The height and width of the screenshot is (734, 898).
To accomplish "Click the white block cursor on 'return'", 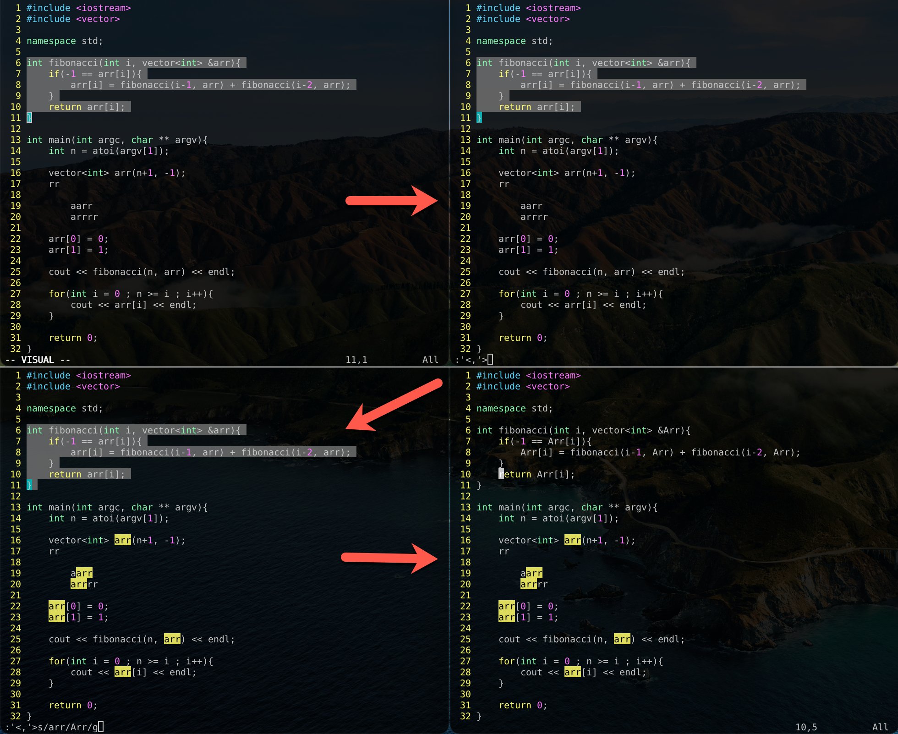I will click(501, 474).
